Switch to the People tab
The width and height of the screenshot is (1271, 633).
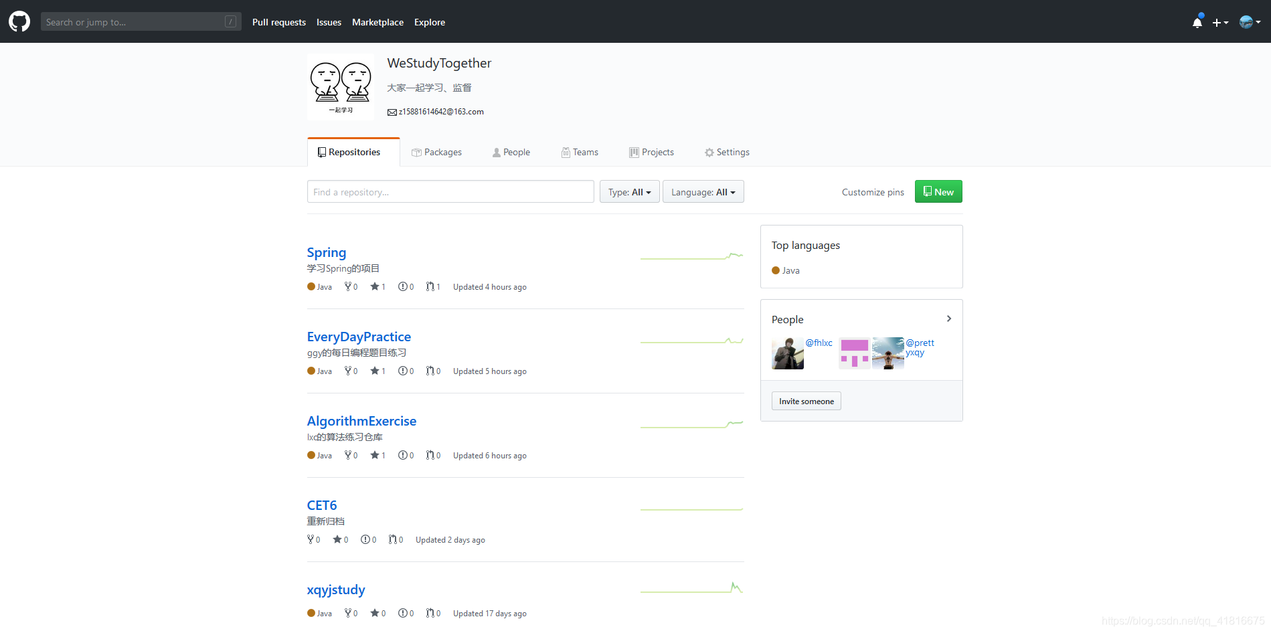click(511, 153)
